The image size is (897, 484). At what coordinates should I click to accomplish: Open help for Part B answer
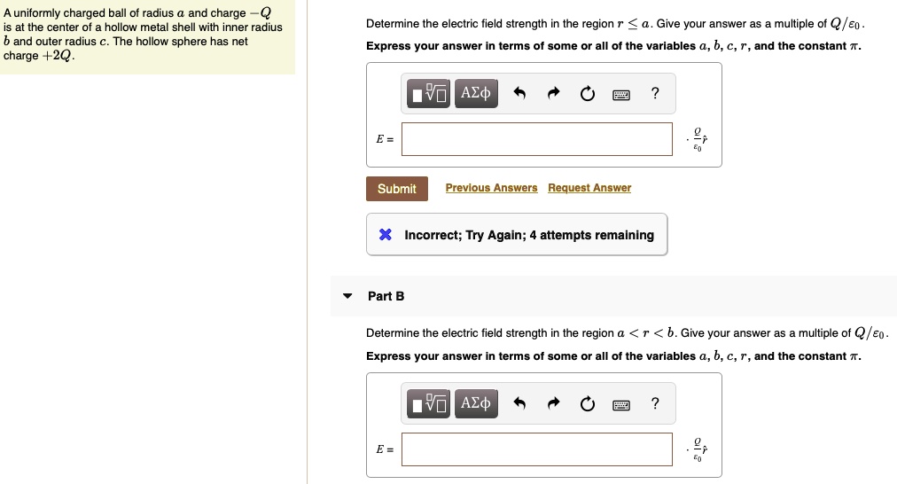coord(655,404)
